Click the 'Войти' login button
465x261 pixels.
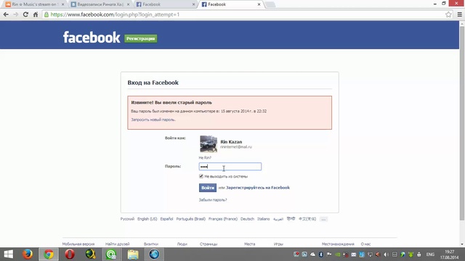coord(208,188)
